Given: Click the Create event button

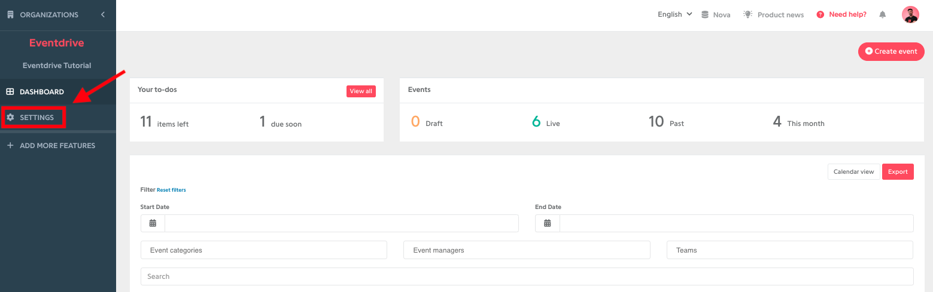Looking at the screenshot, I should [891, 51].
